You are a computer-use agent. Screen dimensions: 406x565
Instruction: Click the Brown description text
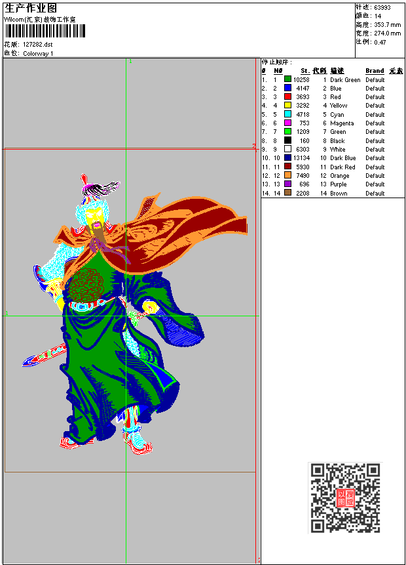click(x=339, y=194)
